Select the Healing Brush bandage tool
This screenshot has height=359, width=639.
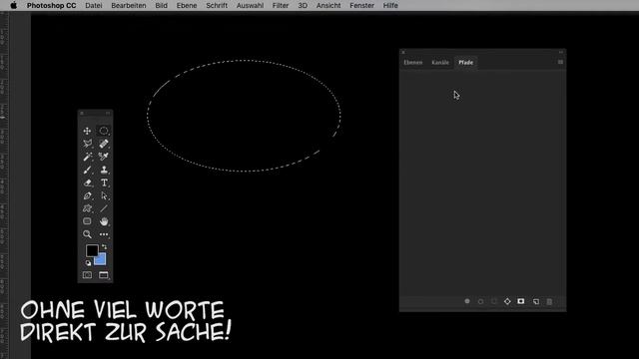click(x=104, y=144)
